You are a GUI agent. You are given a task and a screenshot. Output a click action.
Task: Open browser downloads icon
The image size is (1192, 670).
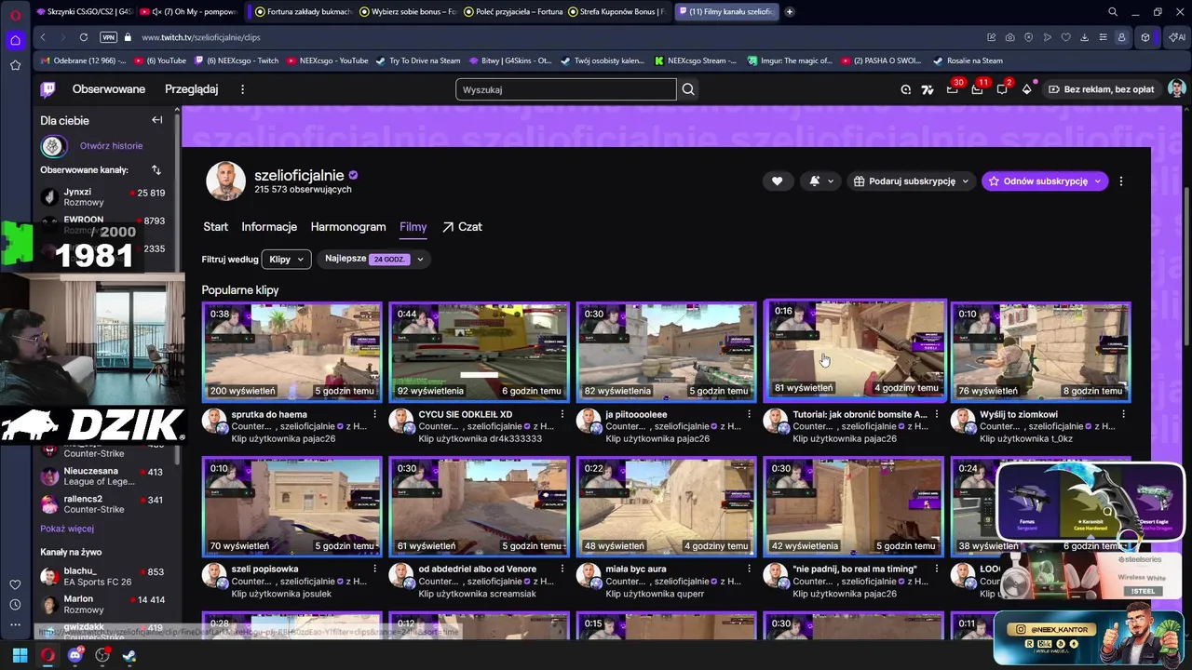tap(1084, 37)
